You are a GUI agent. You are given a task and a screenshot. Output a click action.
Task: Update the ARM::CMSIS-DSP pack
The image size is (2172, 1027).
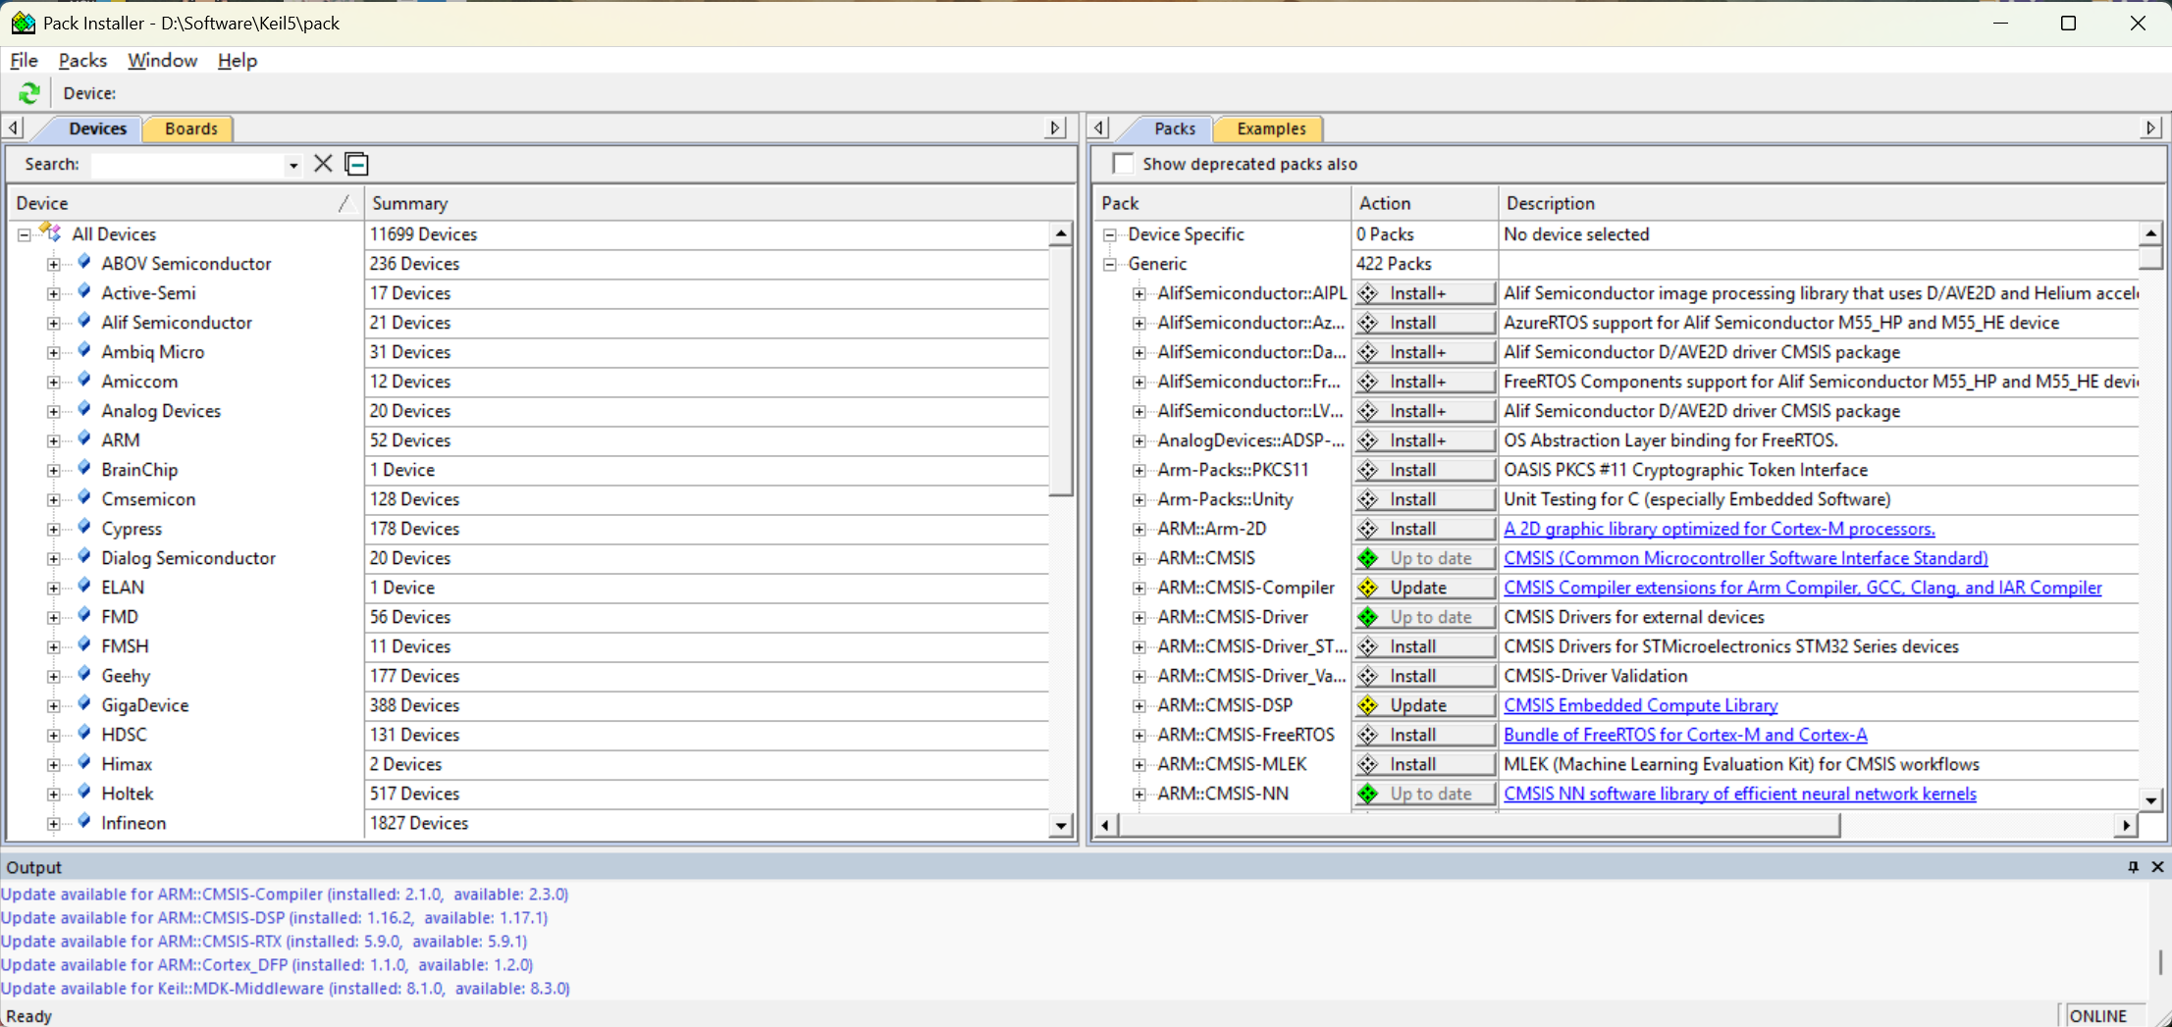point(1425,705)
